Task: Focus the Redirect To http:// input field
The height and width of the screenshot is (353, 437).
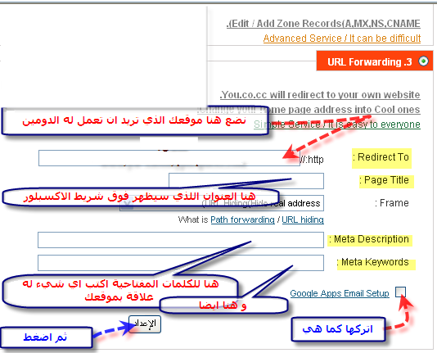Action: (169, 158)
